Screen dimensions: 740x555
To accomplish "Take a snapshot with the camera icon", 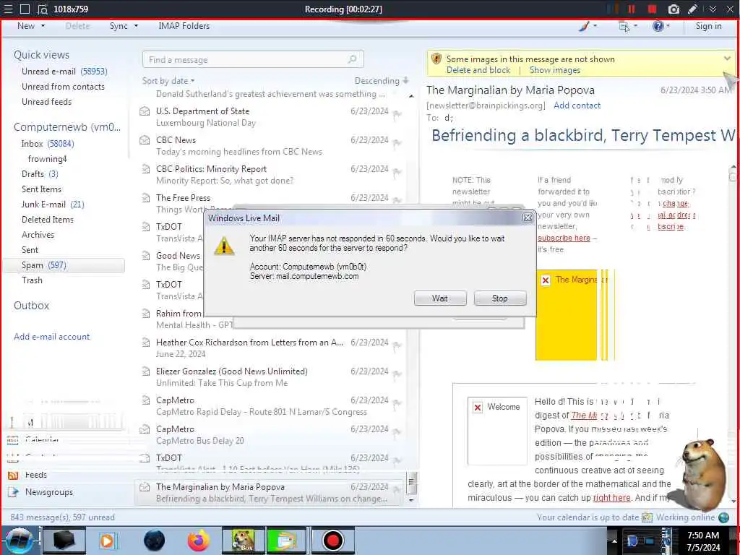I will 674,9.
